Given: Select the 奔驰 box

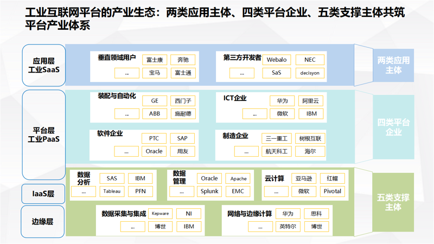Looking at the screenshot, I should 183,60.
